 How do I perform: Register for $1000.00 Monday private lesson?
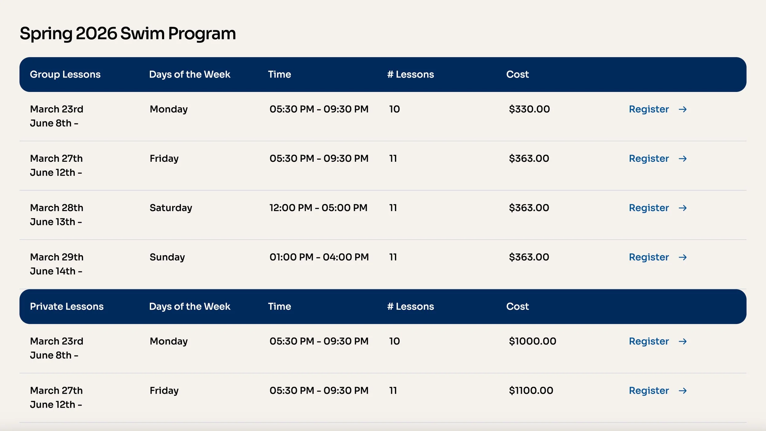point(649,341)
